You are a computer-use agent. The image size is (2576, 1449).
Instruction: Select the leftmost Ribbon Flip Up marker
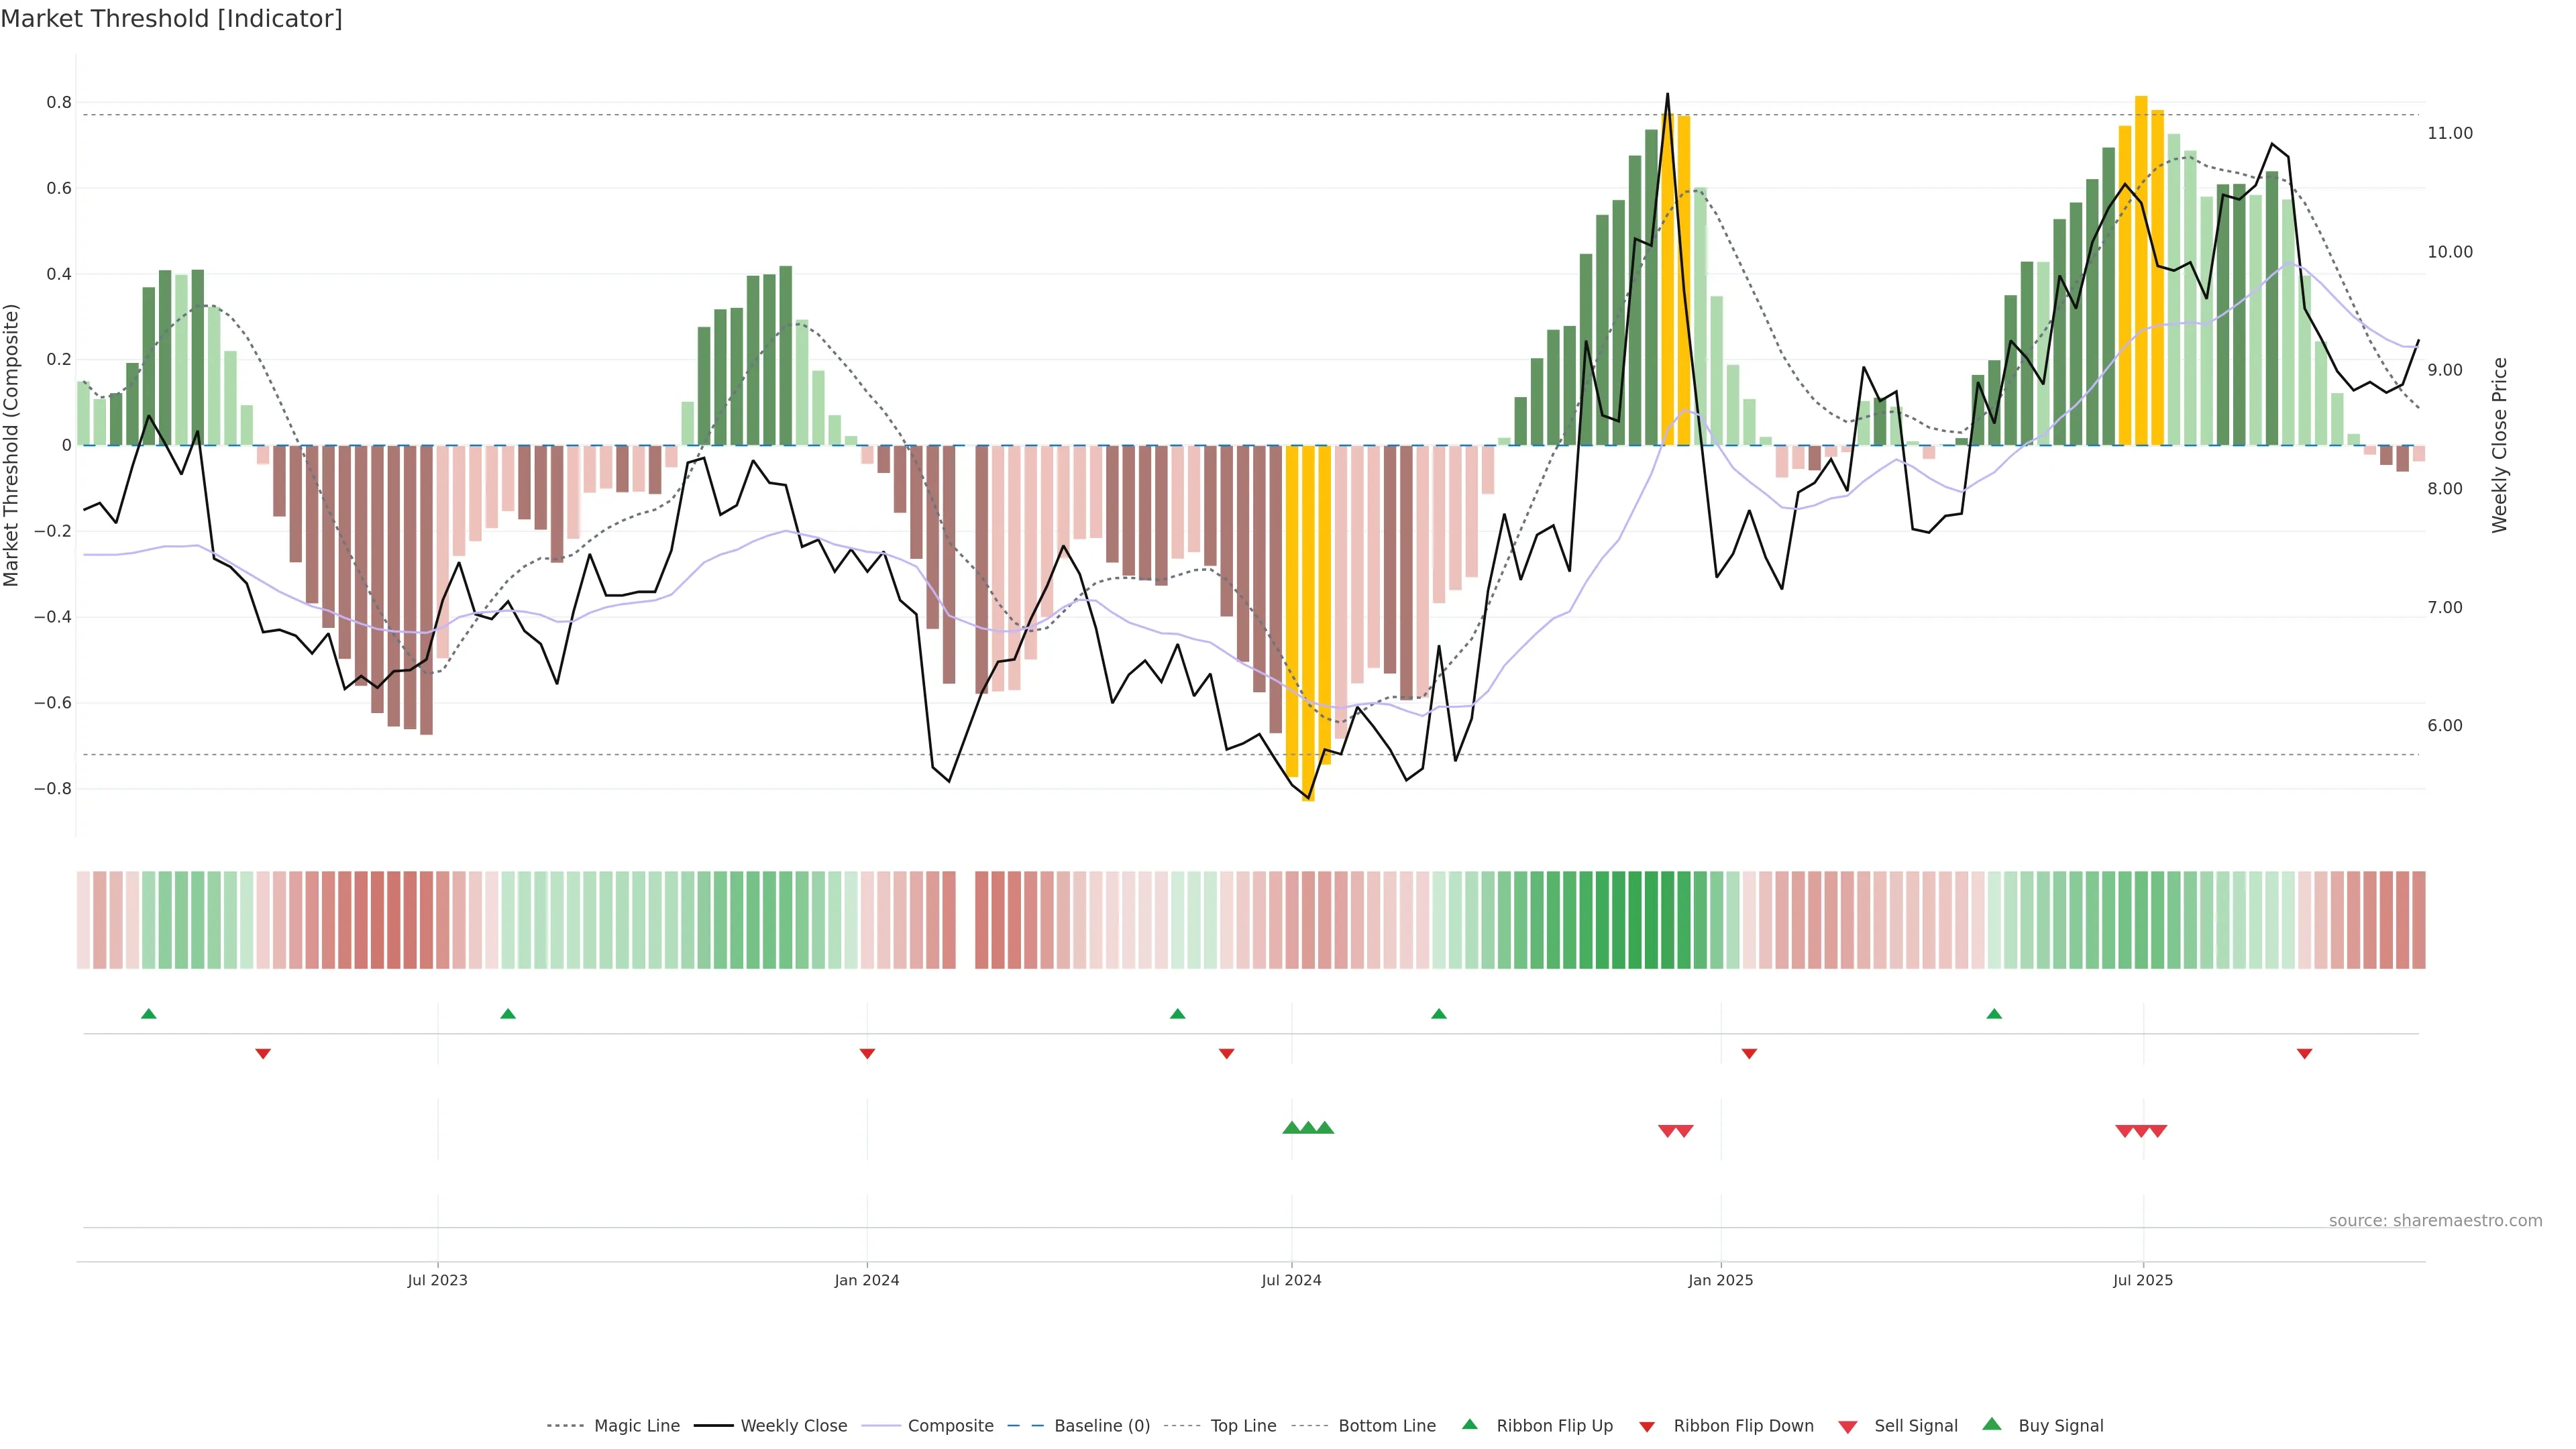point(149,1014)
